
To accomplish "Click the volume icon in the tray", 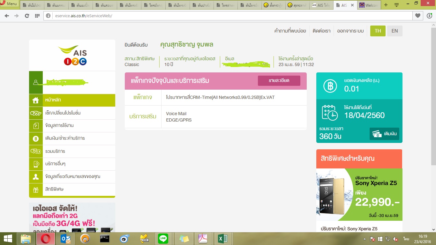I will (395, 239).
